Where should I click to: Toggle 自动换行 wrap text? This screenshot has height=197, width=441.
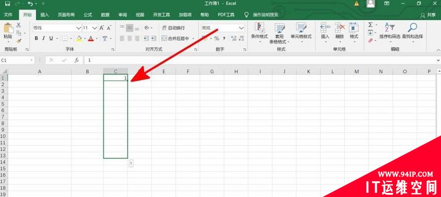tap(173, 28)
